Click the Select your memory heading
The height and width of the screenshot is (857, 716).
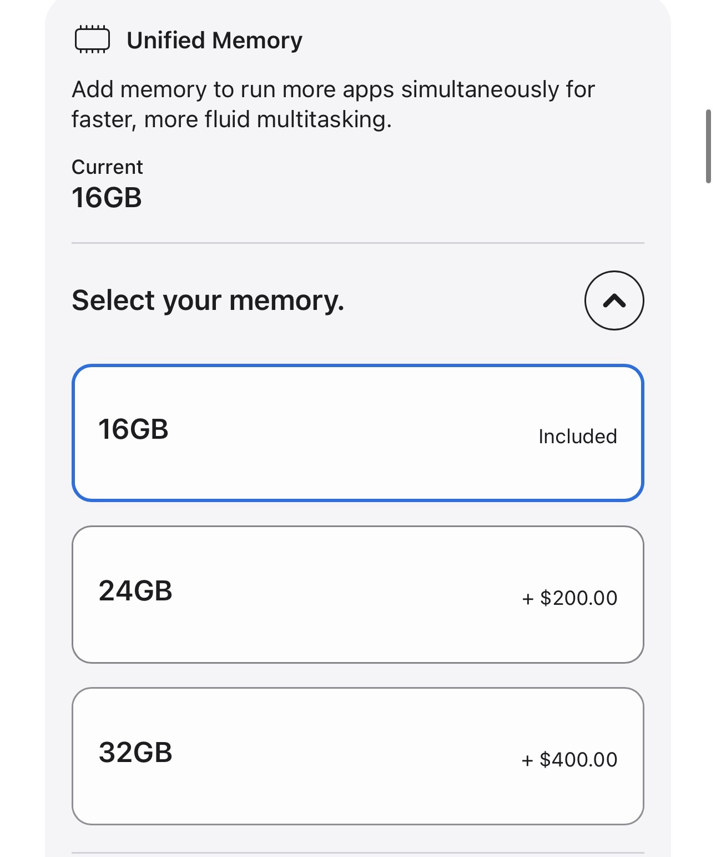point(208,300)
